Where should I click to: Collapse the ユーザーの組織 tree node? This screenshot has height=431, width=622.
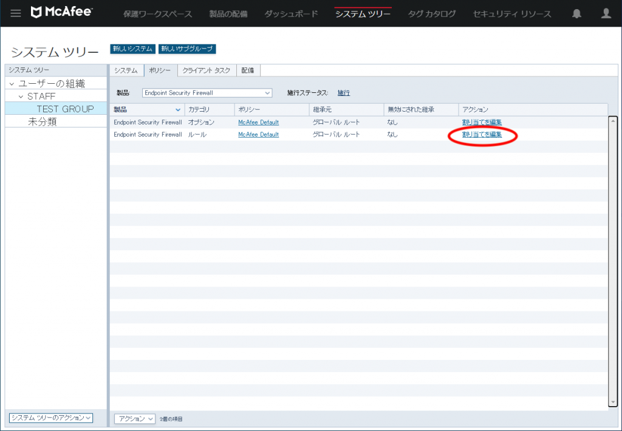(12, 84)
